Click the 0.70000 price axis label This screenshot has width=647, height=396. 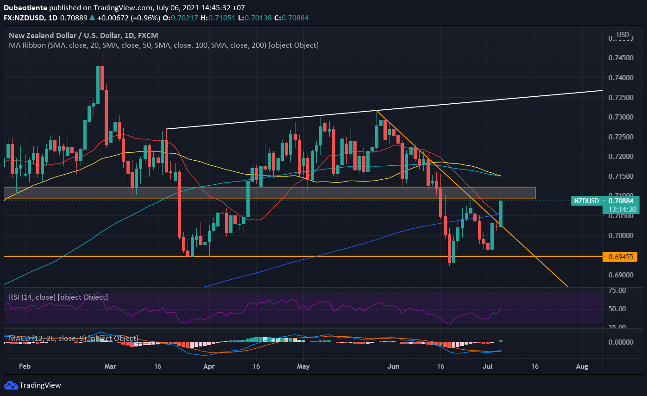point(620,236)
